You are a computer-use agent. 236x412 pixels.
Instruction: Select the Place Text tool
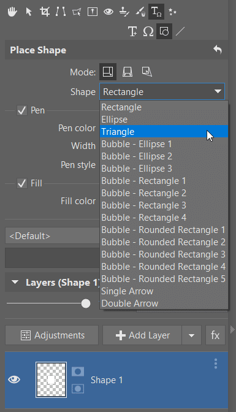(132, 31)
